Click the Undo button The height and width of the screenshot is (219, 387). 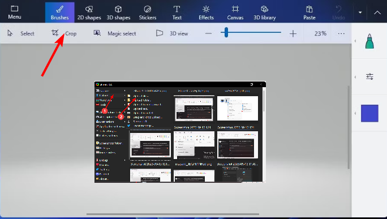(338, 12)
